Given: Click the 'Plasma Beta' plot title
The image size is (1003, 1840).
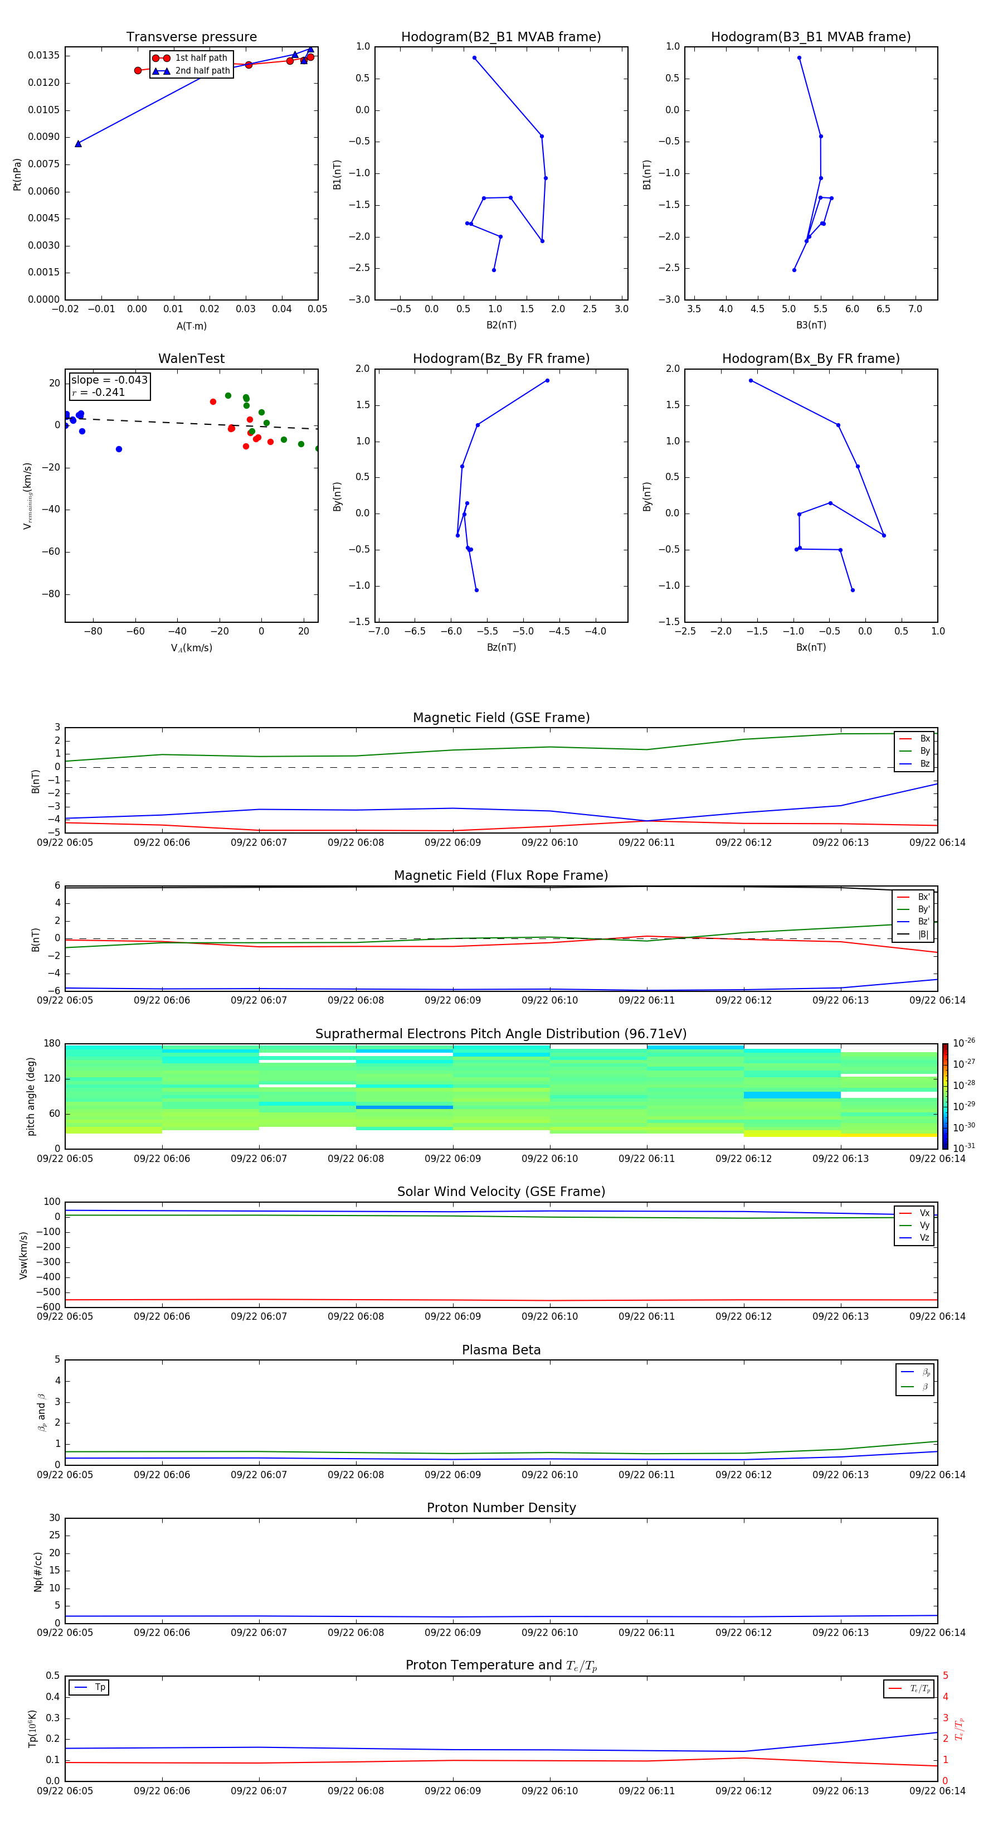Looking at the screenshot, I should [x=501, y=1350].
